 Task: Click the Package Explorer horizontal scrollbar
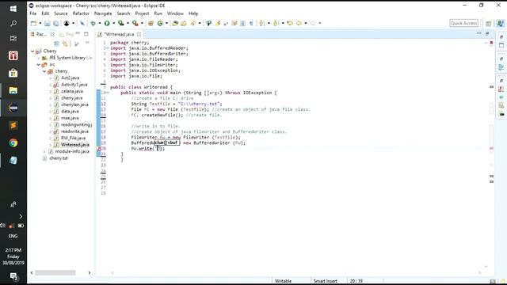[x=55, y=272]
